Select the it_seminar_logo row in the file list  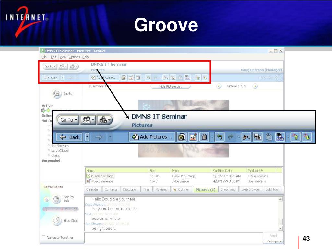[184, 176]
